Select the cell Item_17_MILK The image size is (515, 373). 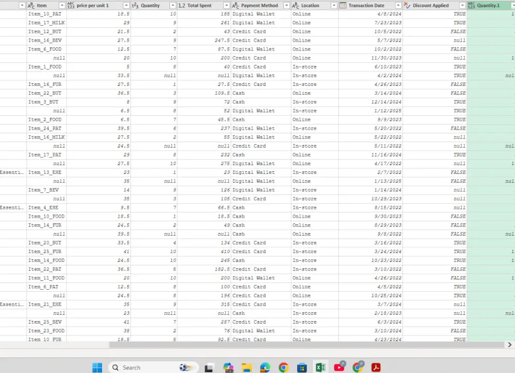click(46, 23)
